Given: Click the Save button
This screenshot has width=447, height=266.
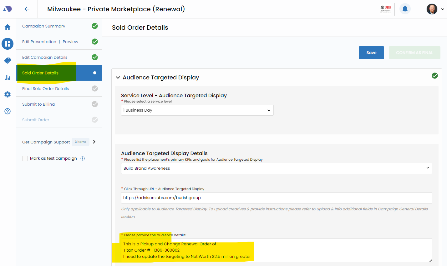Looking at the screenshot, I should pyautogui.click(x=371, y=53).
